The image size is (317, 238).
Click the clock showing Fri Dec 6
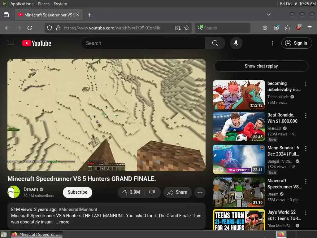[297, 4]
